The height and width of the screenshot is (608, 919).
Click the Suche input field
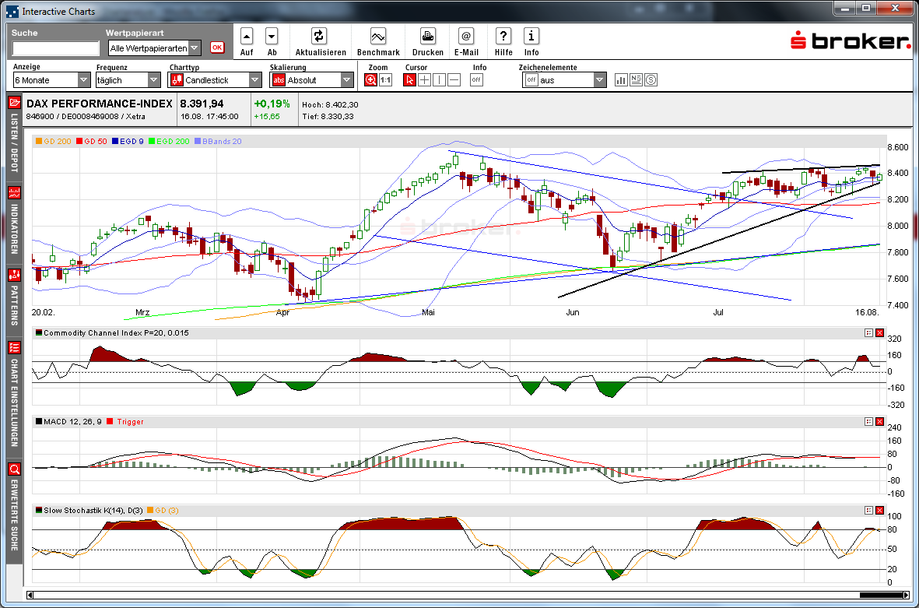(x=56, y=48)
